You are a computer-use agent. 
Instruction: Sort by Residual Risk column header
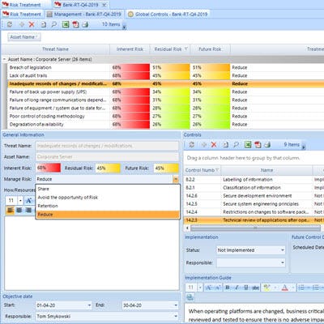pyautogui.click(x=170, y=49)
